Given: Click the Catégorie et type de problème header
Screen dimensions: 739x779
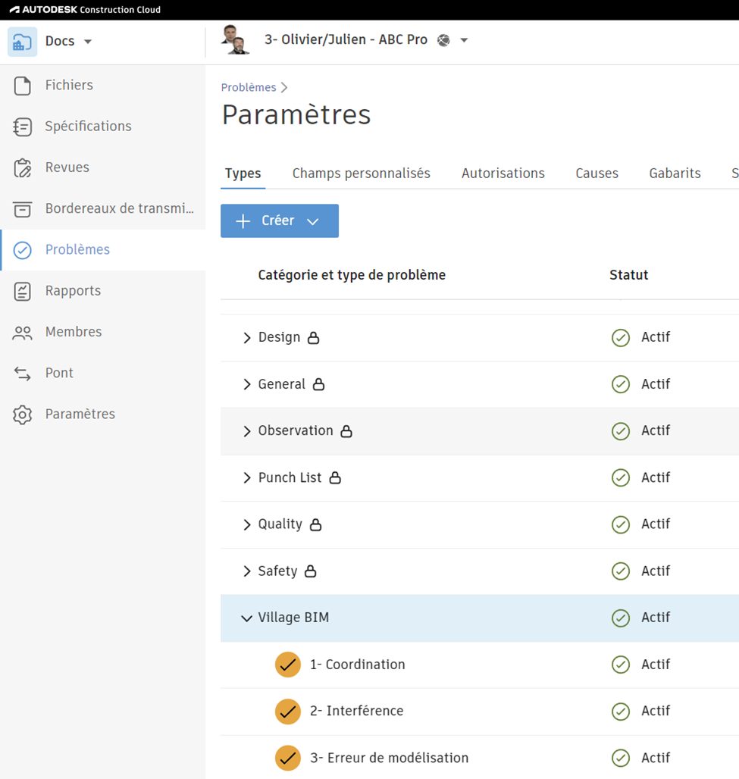Looking at the screenshot, I should point(352,275).
